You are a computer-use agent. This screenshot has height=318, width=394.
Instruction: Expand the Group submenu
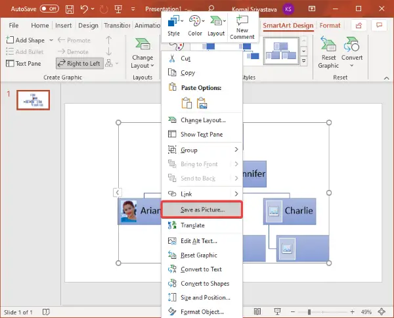tap(202, 150)
